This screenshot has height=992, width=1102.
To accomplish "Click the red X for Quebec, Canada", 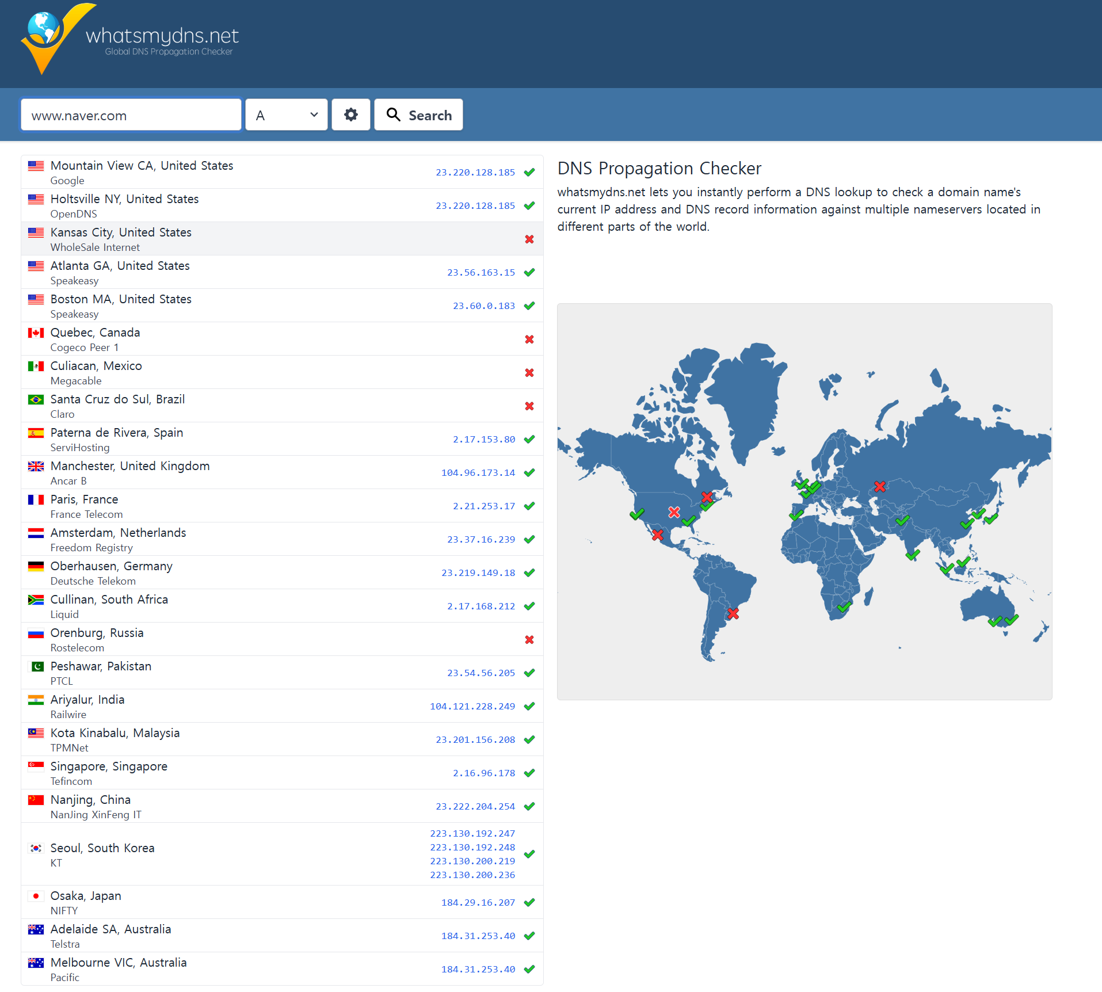I will 529,339.
